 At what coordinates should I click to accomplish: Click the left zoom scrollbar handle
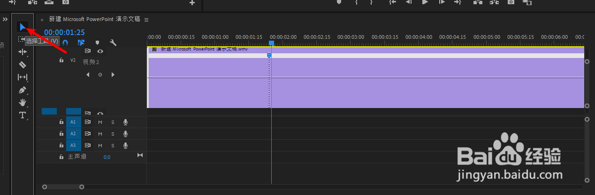(45, 187)
